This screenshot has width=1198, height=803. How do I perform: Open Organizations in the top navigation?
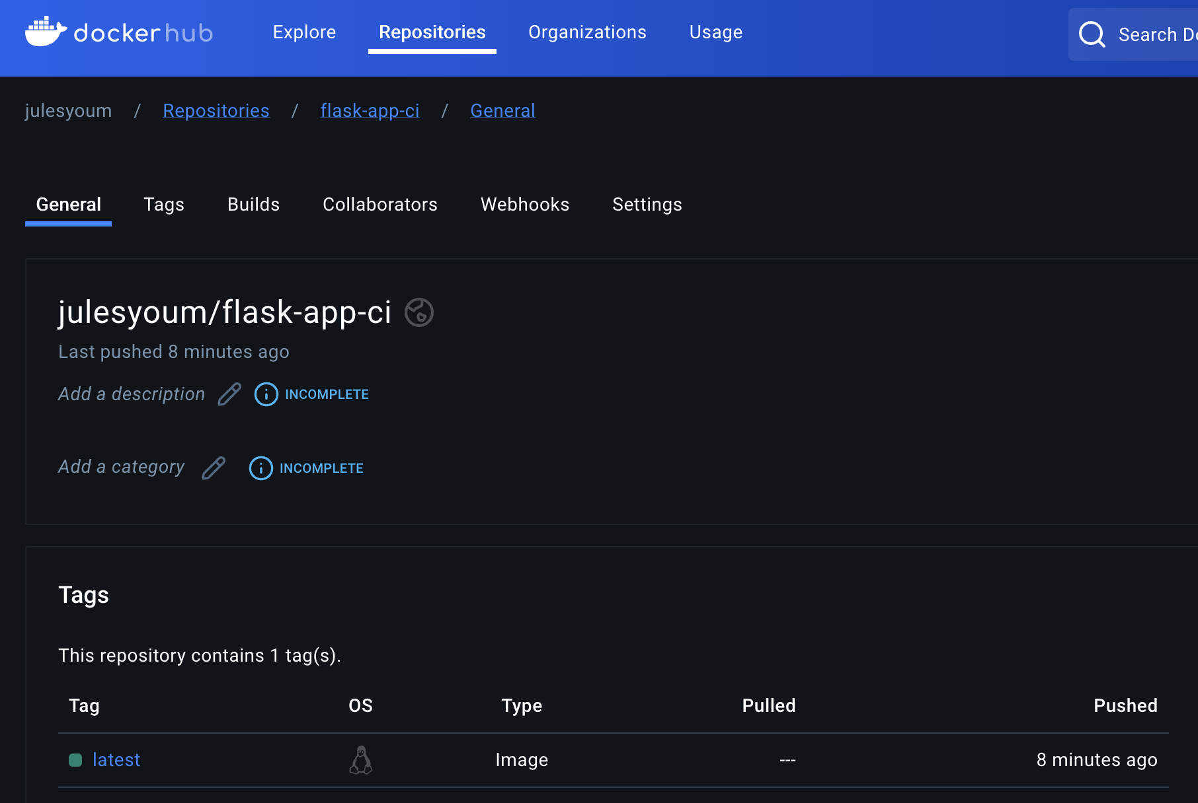pyautogui.click(x=587, y=32)
